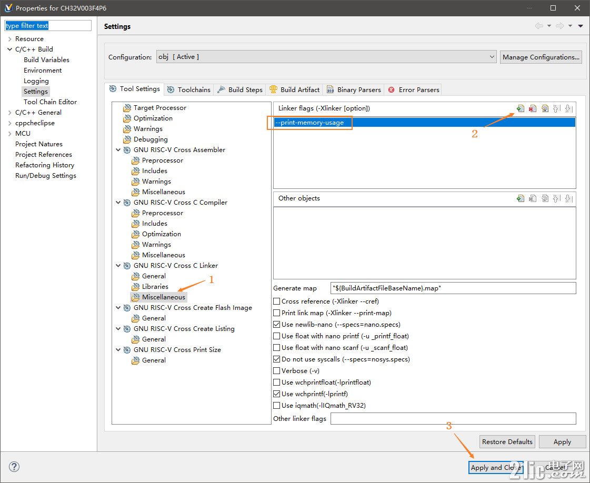Expand the Resource tree node
The height and width of the screenshot is (483, 590).
10,39
